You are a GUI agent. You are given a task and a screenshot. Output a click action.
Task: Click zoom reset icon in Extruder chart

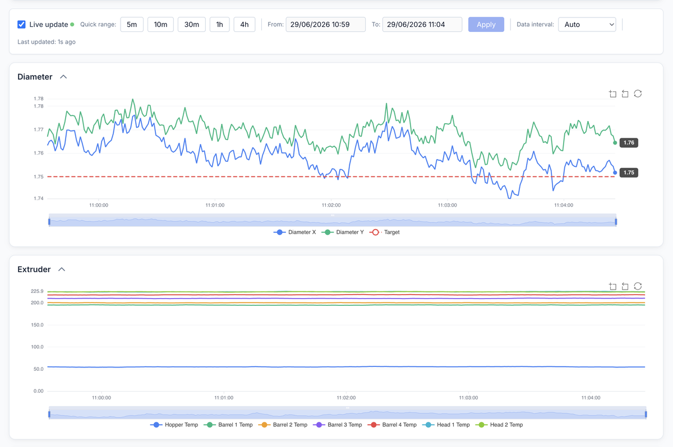point(625,286)
